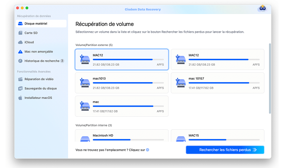The image size is (288, 168).
Task: Select the mac1013 volume card
Action: pyautogui.click(x=122, y=83)
